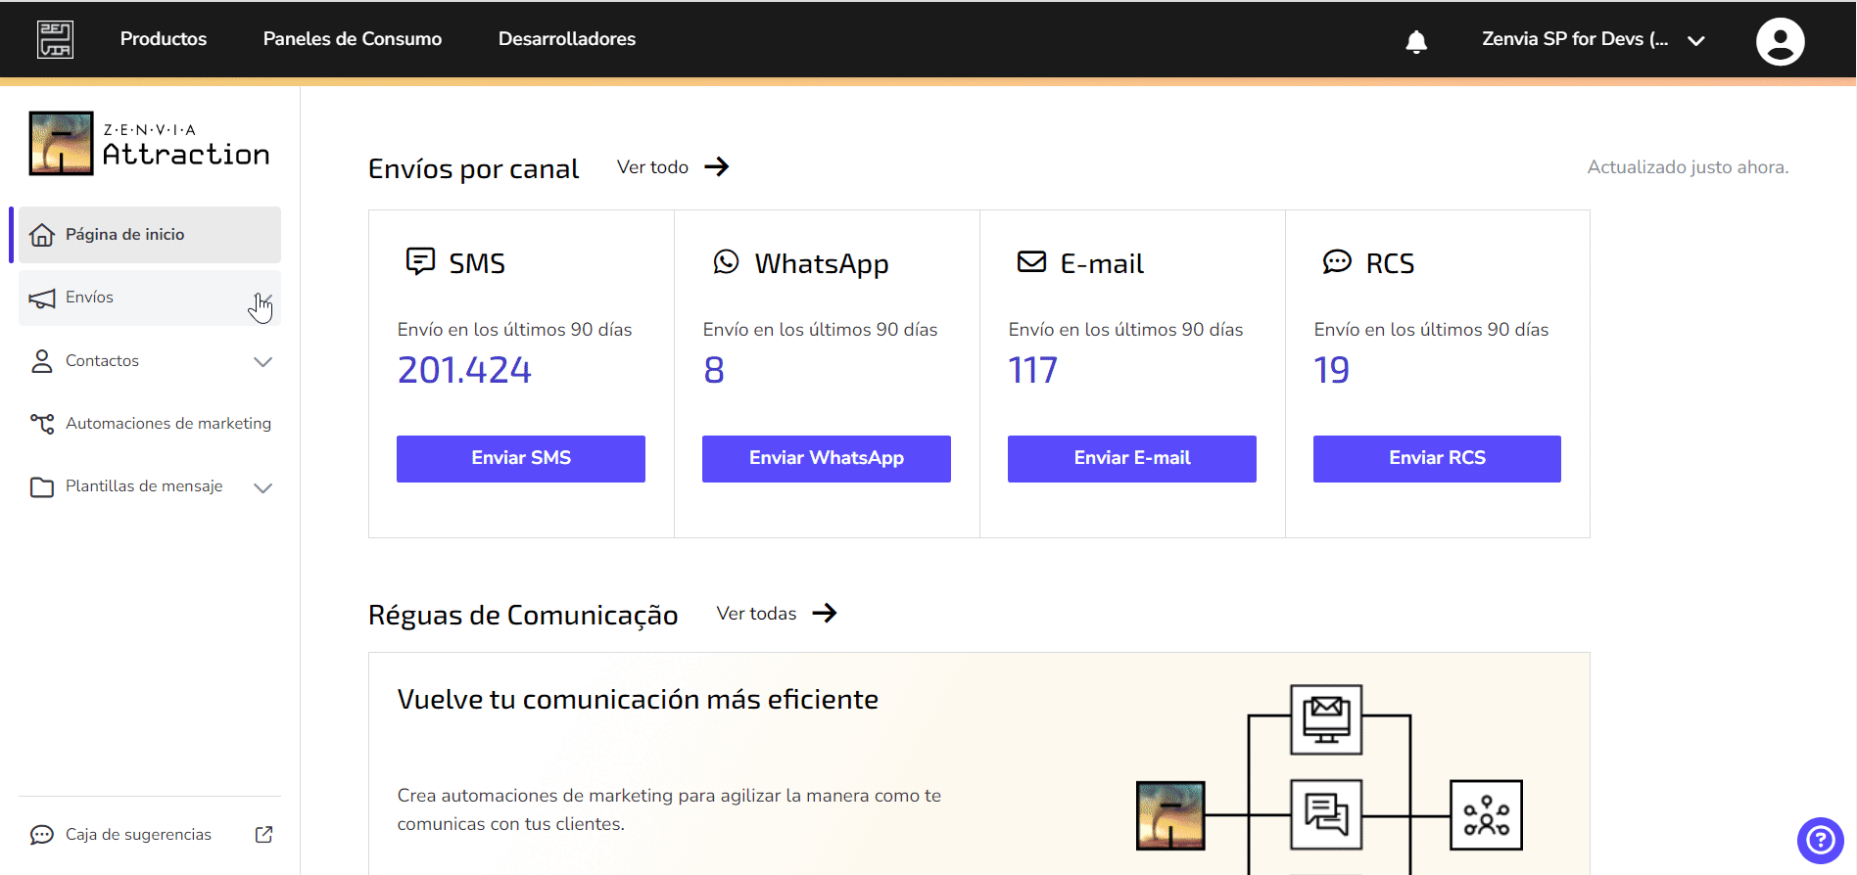1857x875 pixels.
Task: Open the Caja de sugerencias link
Action: coord(150,835)
